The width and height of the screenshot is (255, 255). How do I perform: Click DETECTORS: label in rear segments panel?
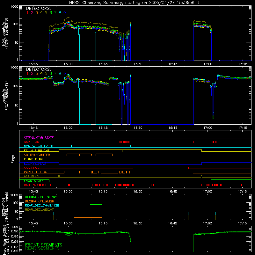[38, 69]
